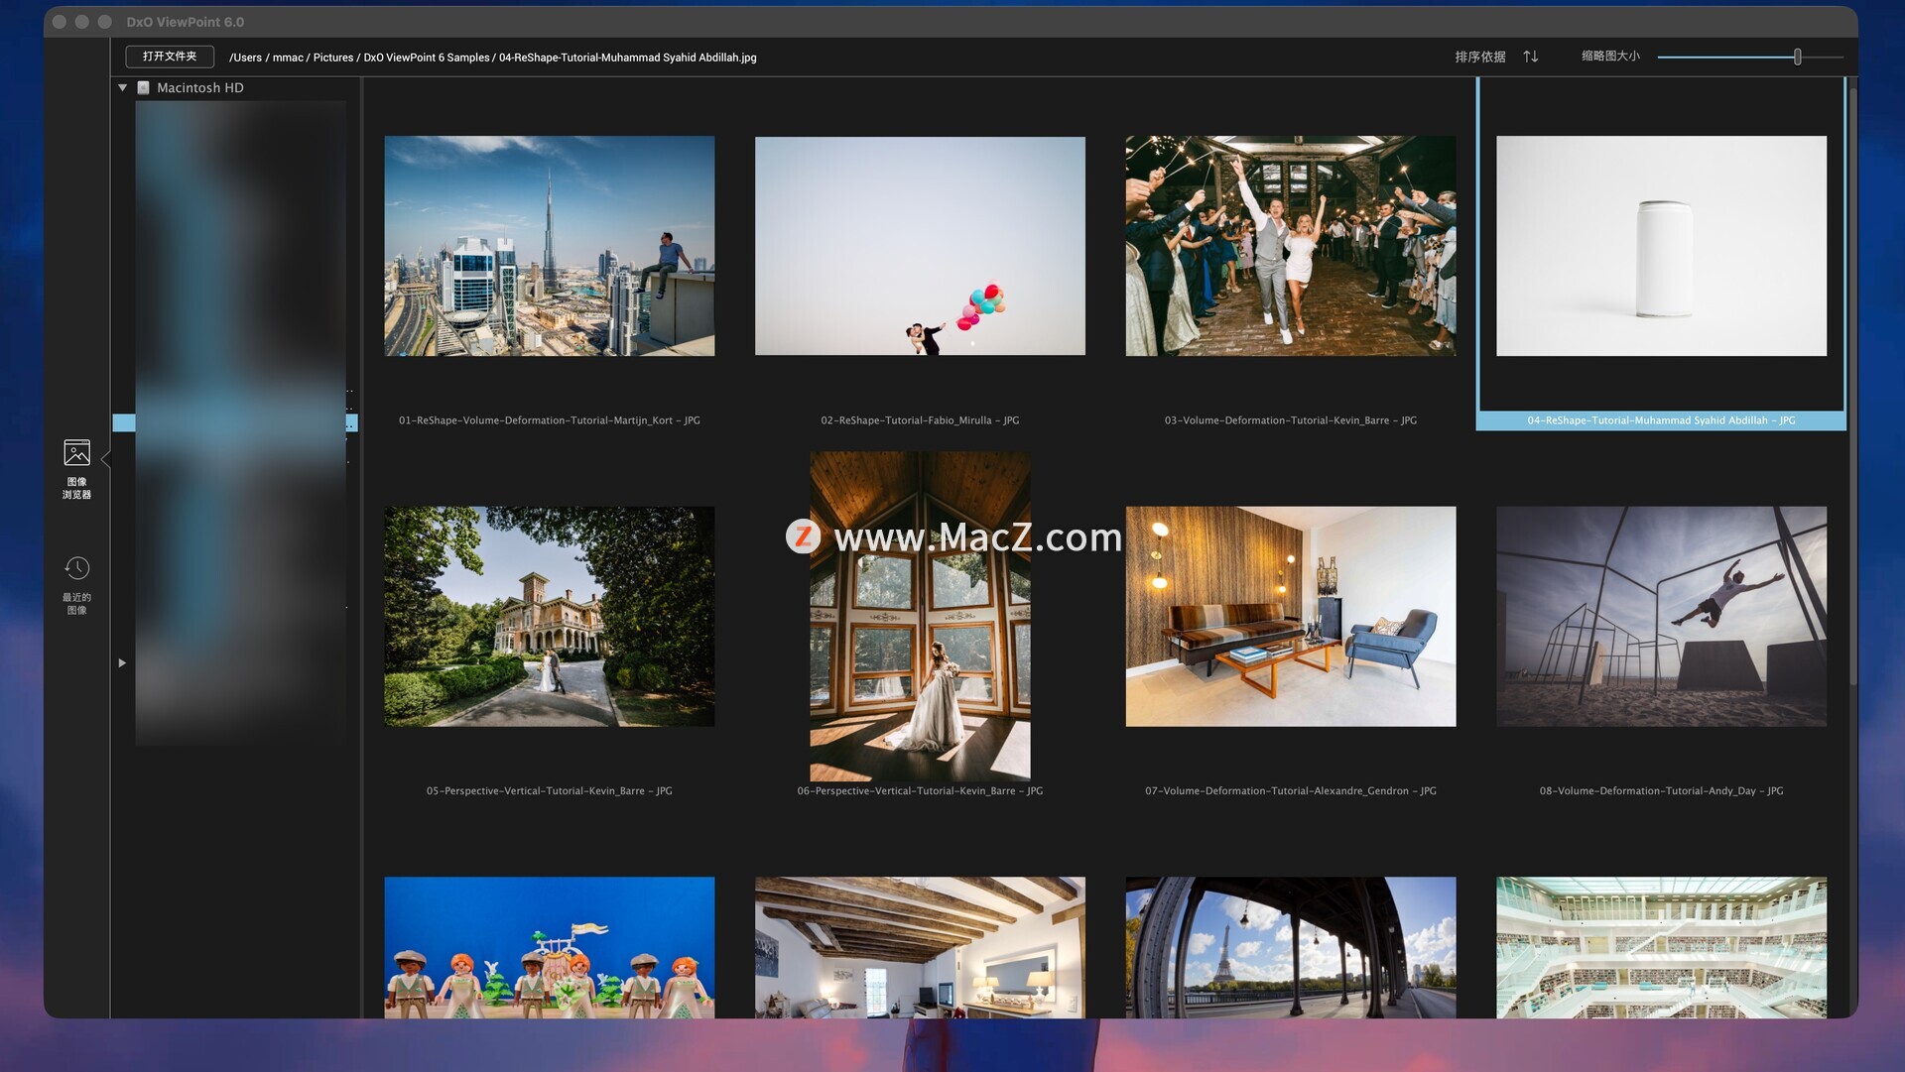Select 05-Perspective-Vertical mansion couple thumbnail
Viewport: 1905px width, 1072px height.
pos(549,616)
